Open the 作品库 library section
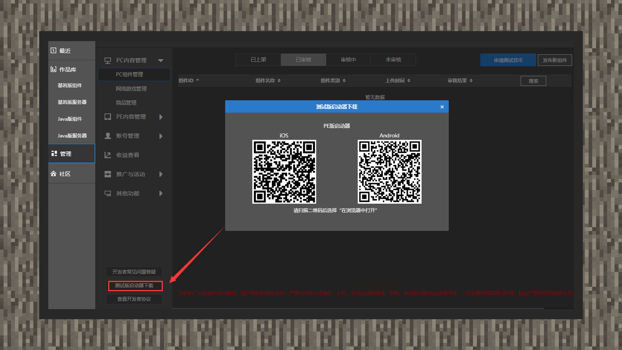 pyautogui.click(x=72, y=69)
